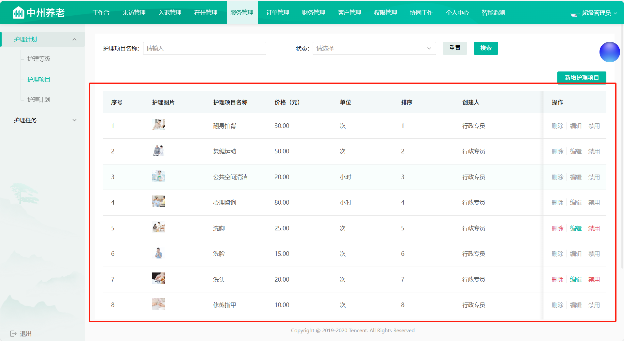This screenshot has width=624, height=341.
Task: Click the 修剪指甲 care image thumbnail
Action: click(158, 303)
